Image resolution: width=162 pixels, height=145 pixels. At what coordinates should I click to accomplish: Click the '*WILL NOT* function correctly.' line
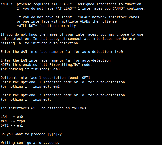(47, 26)
